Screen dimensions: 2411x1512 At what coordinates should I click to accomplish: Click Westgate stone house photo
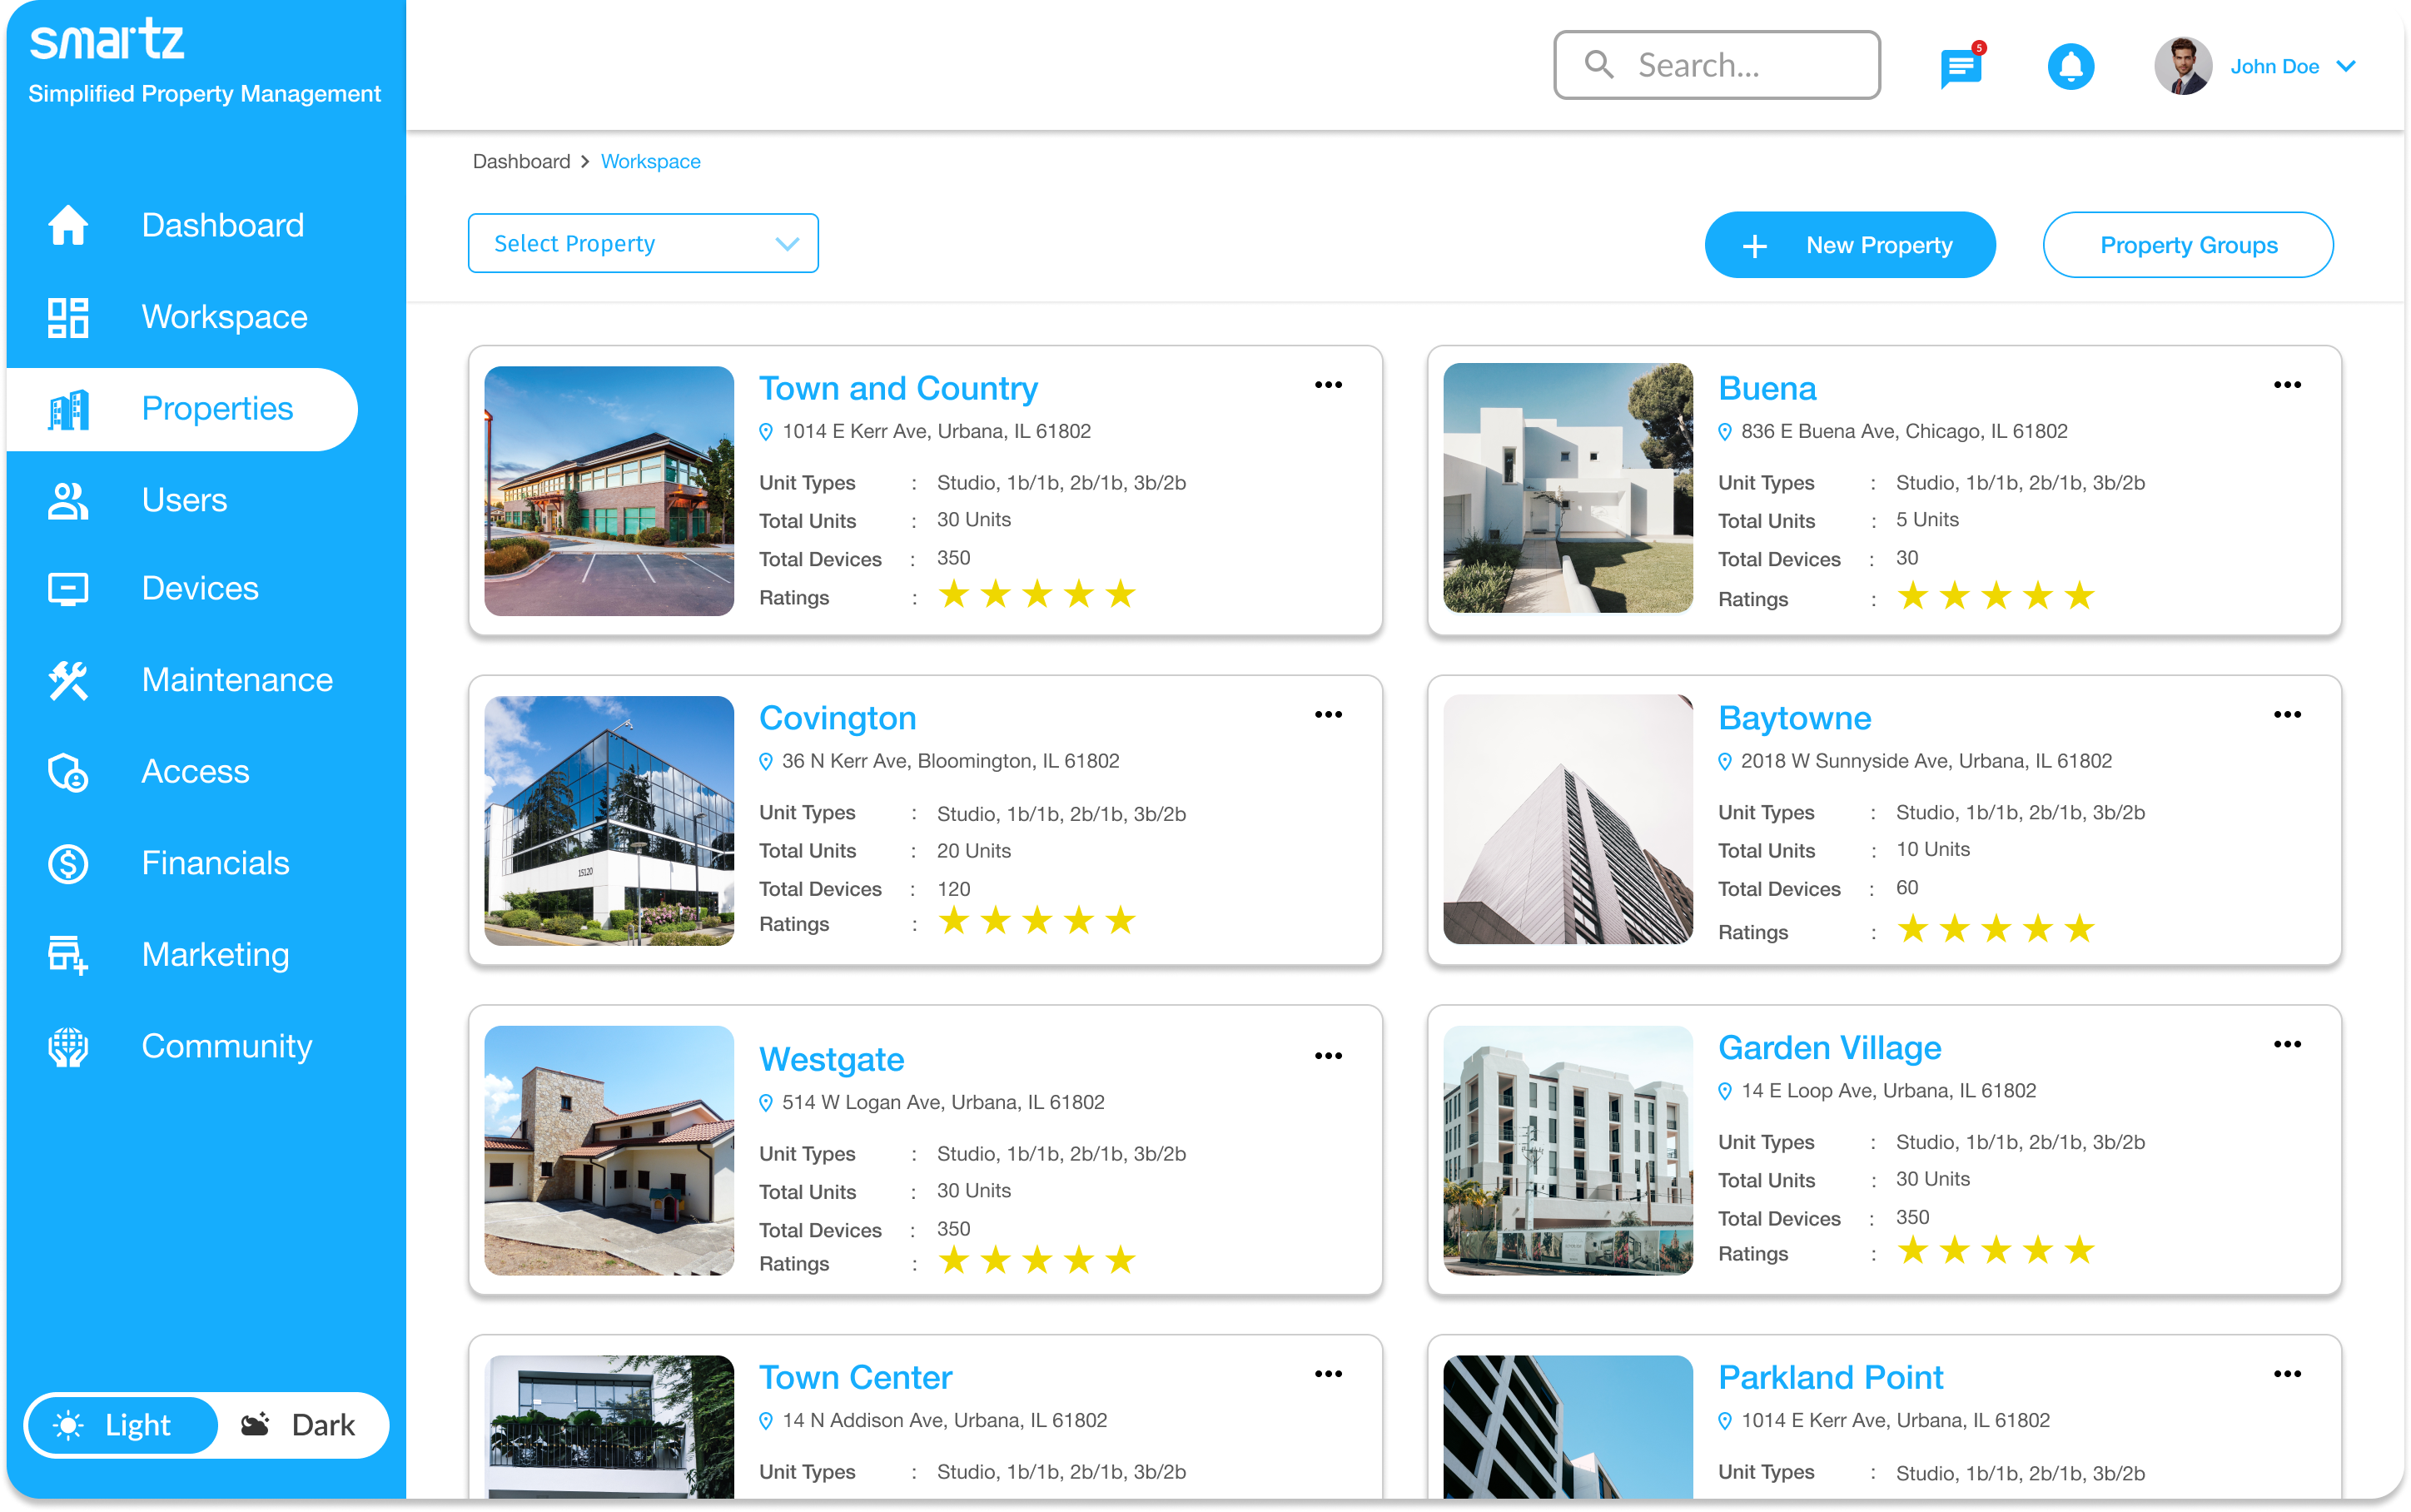[x=609, y=1150]
